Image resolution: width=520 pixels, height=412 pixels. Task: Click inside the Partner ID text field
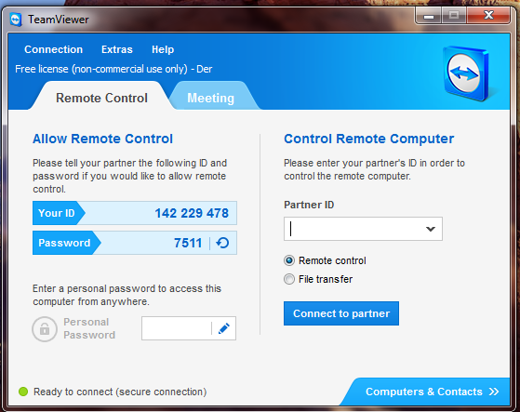(x=353, y=229)
